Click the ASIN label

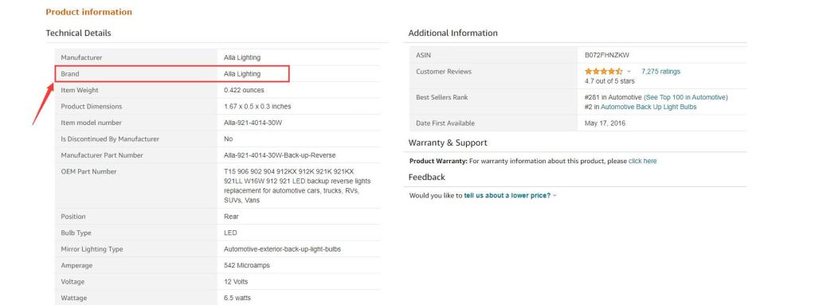click(x=424, y=55)
